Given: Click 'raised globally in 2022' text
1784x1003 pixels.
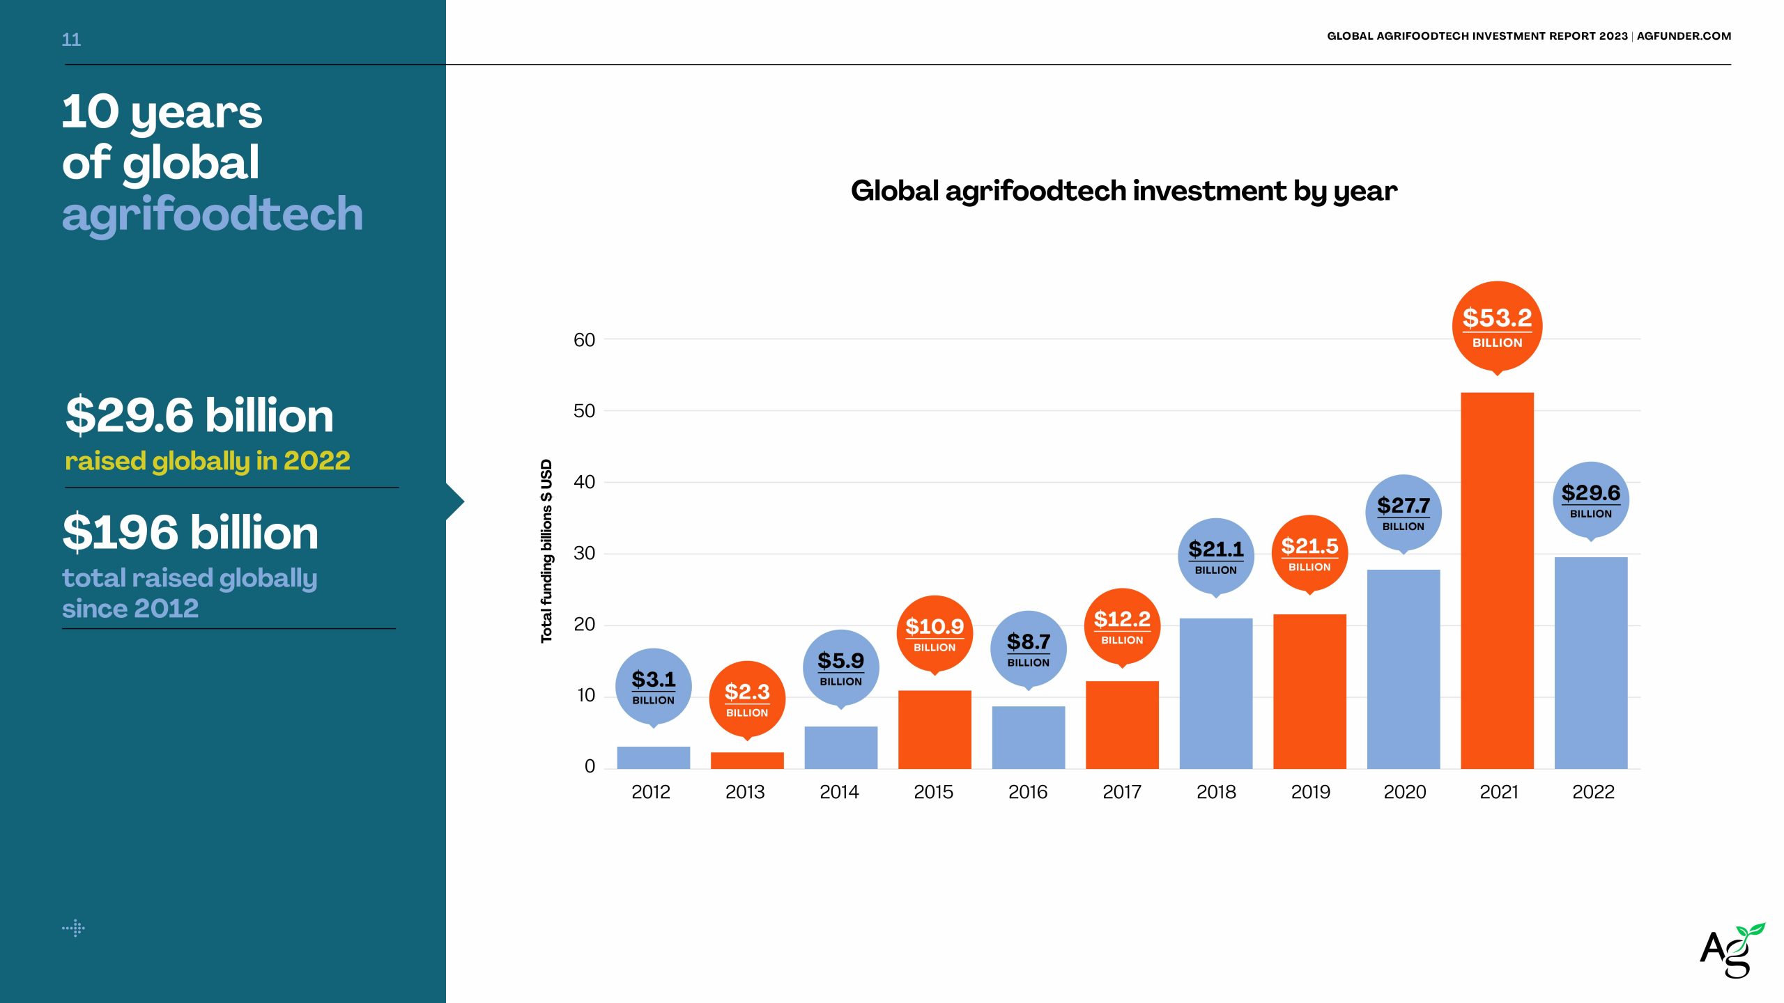Looking at the screenshot, I should (x=207, y=461).
